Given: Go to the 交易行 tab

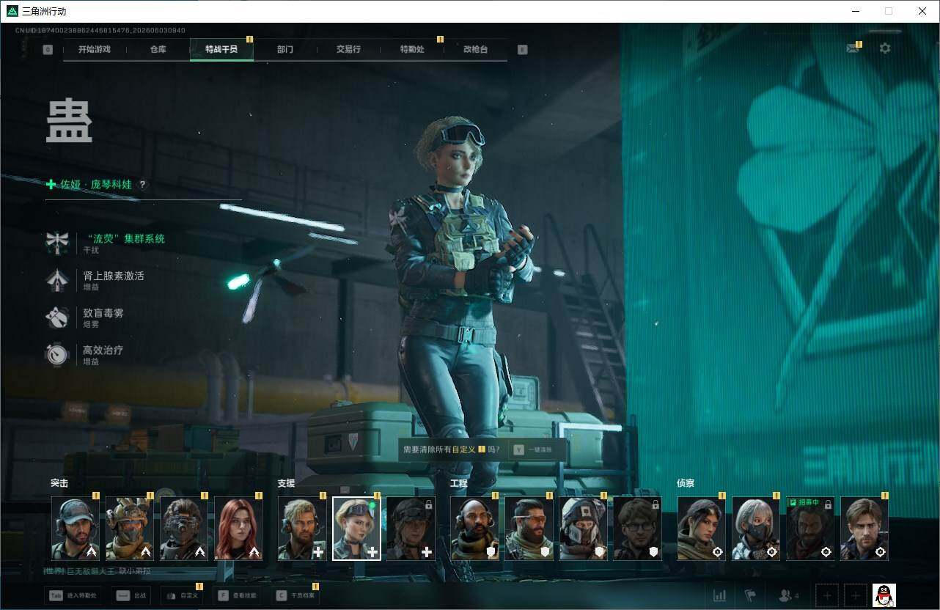Looking at the screenshot, I should click(x=348, y=49).
